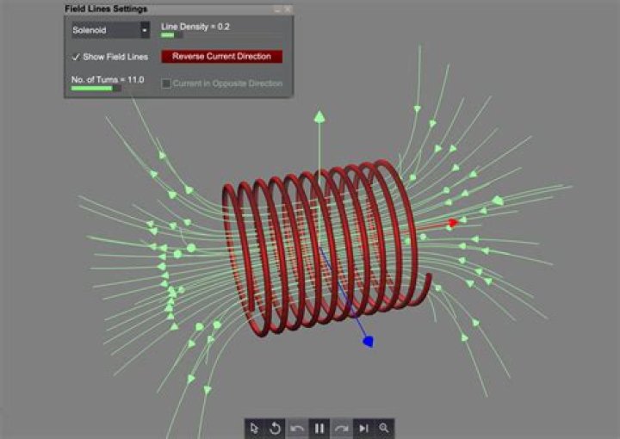Click the Field Lines Settings title
This screenshot has width=620, height=439.
coord(106,9)
